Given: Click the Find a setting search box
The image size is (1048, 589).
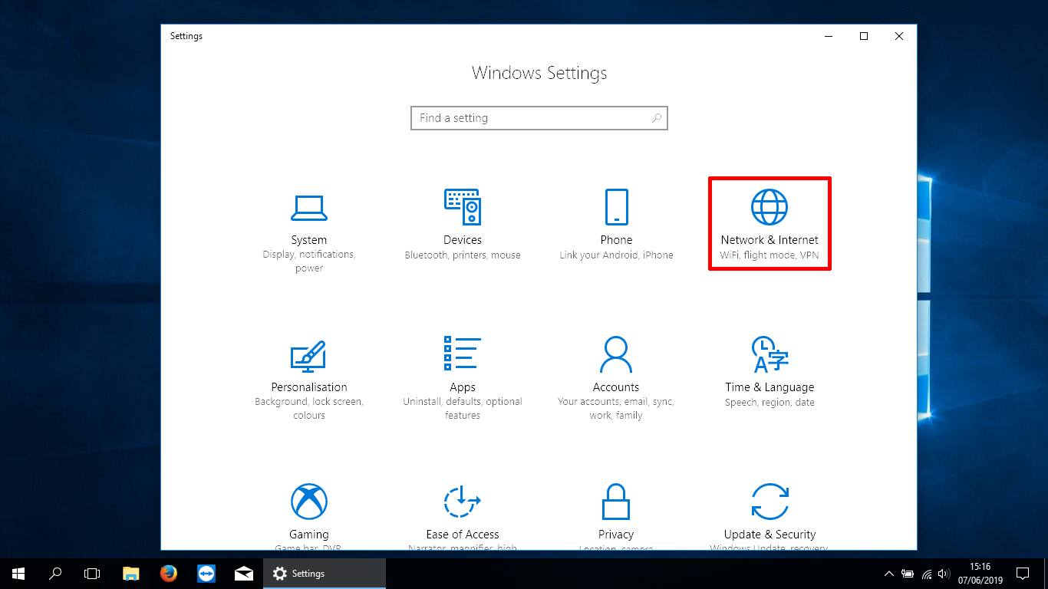Looking at the screenshot, I should (539, 118).
